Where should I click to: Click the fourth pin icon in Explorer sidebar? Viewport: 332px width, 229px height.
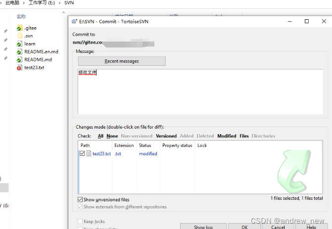tap(6, 58)
